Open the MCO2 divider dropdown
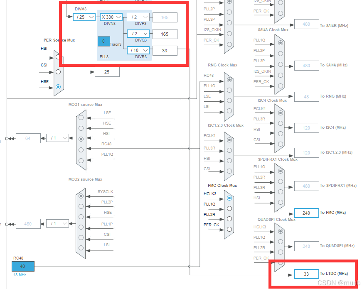Image resolution: width=362 pixels, height=289 pixels. click(x=57, y=223)
